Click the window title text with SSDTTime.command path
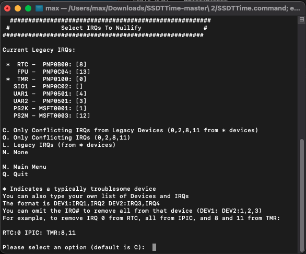306x254 pixels. point(172,8)
